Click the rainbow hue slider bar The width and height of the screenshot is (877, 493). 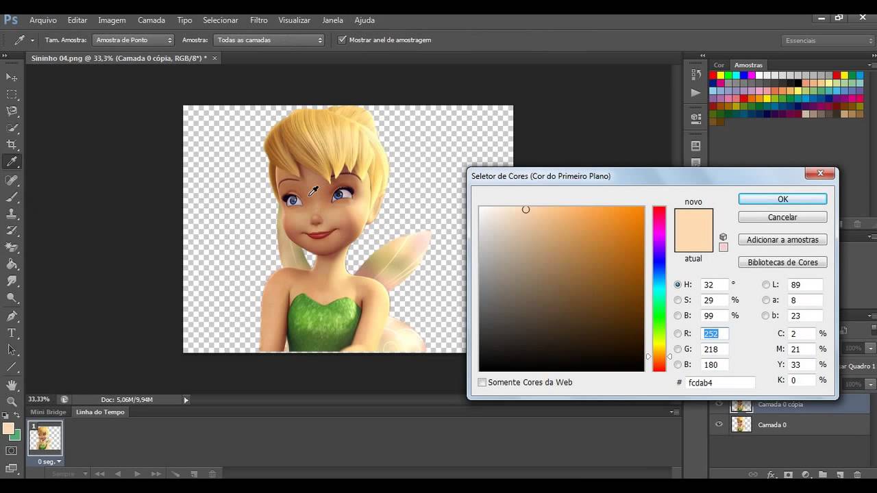click(659, 288)
